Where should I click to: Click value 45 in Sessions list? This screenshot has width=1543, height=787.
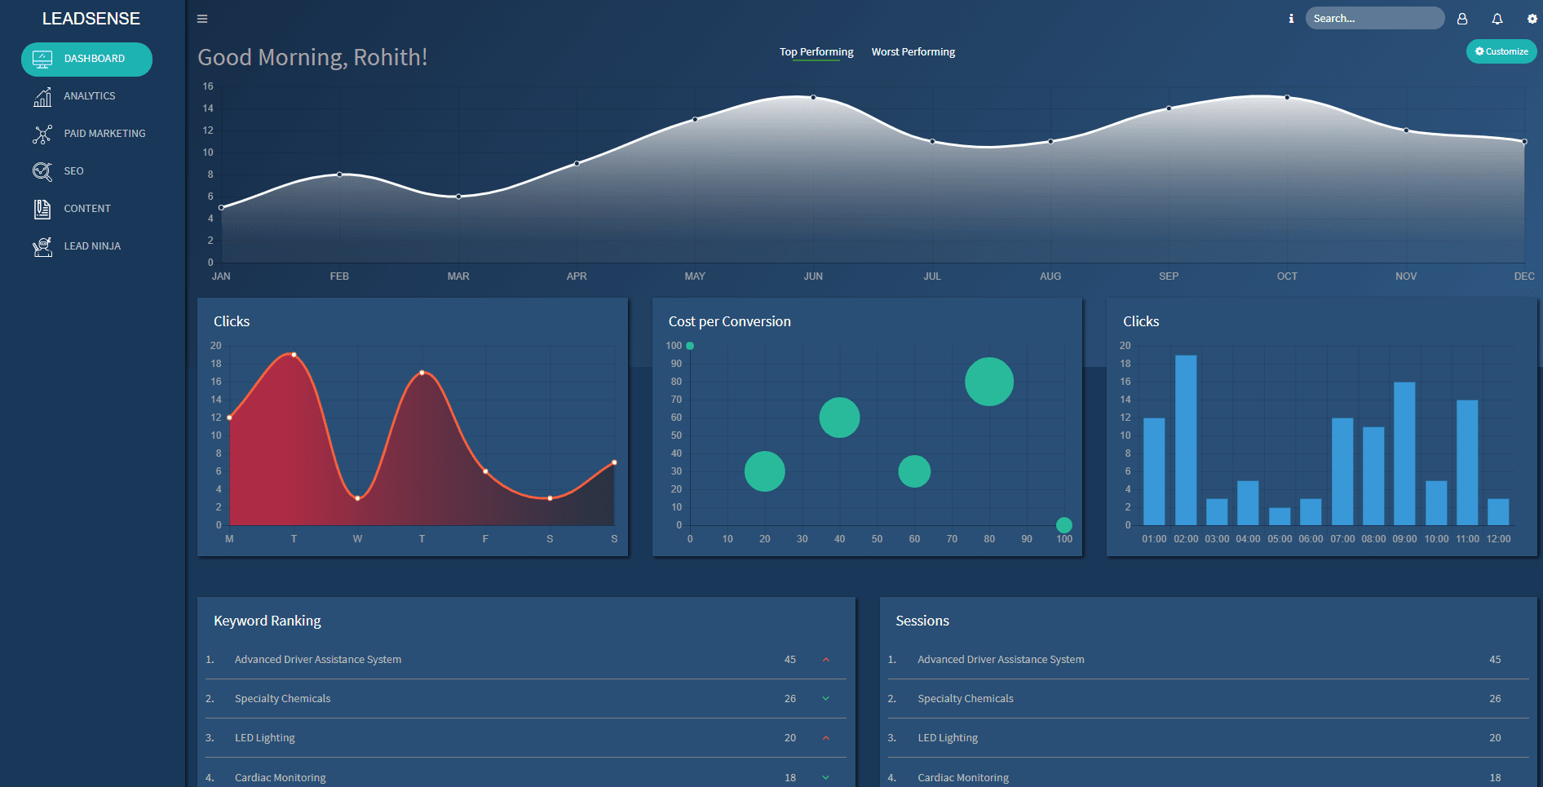point(1495,660)
